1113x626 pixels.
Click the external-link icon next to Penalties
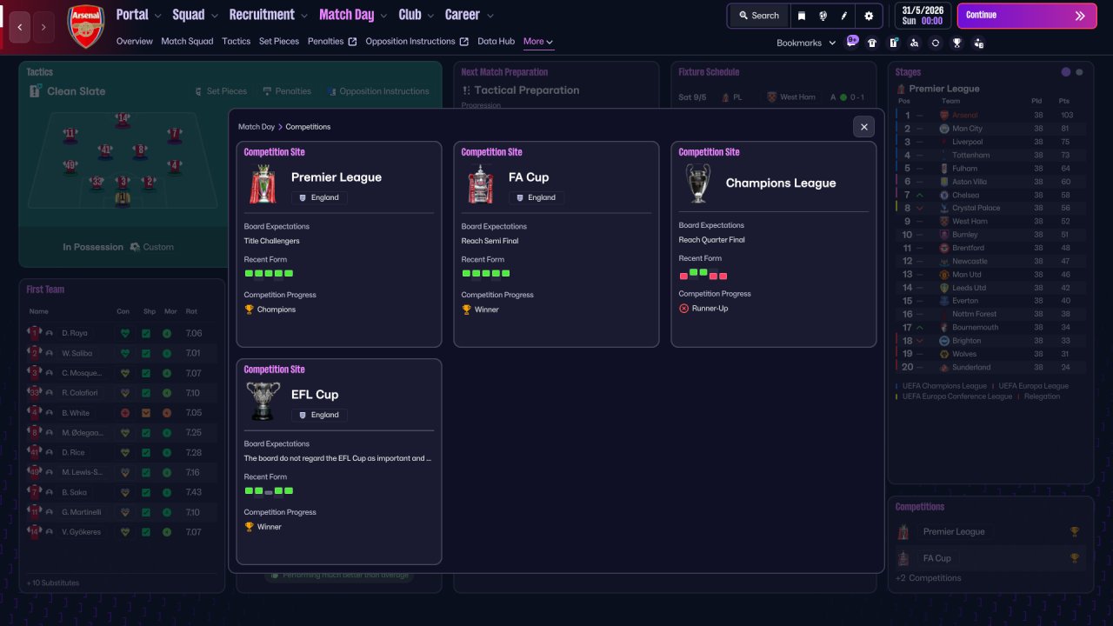[x=352, y=42]
